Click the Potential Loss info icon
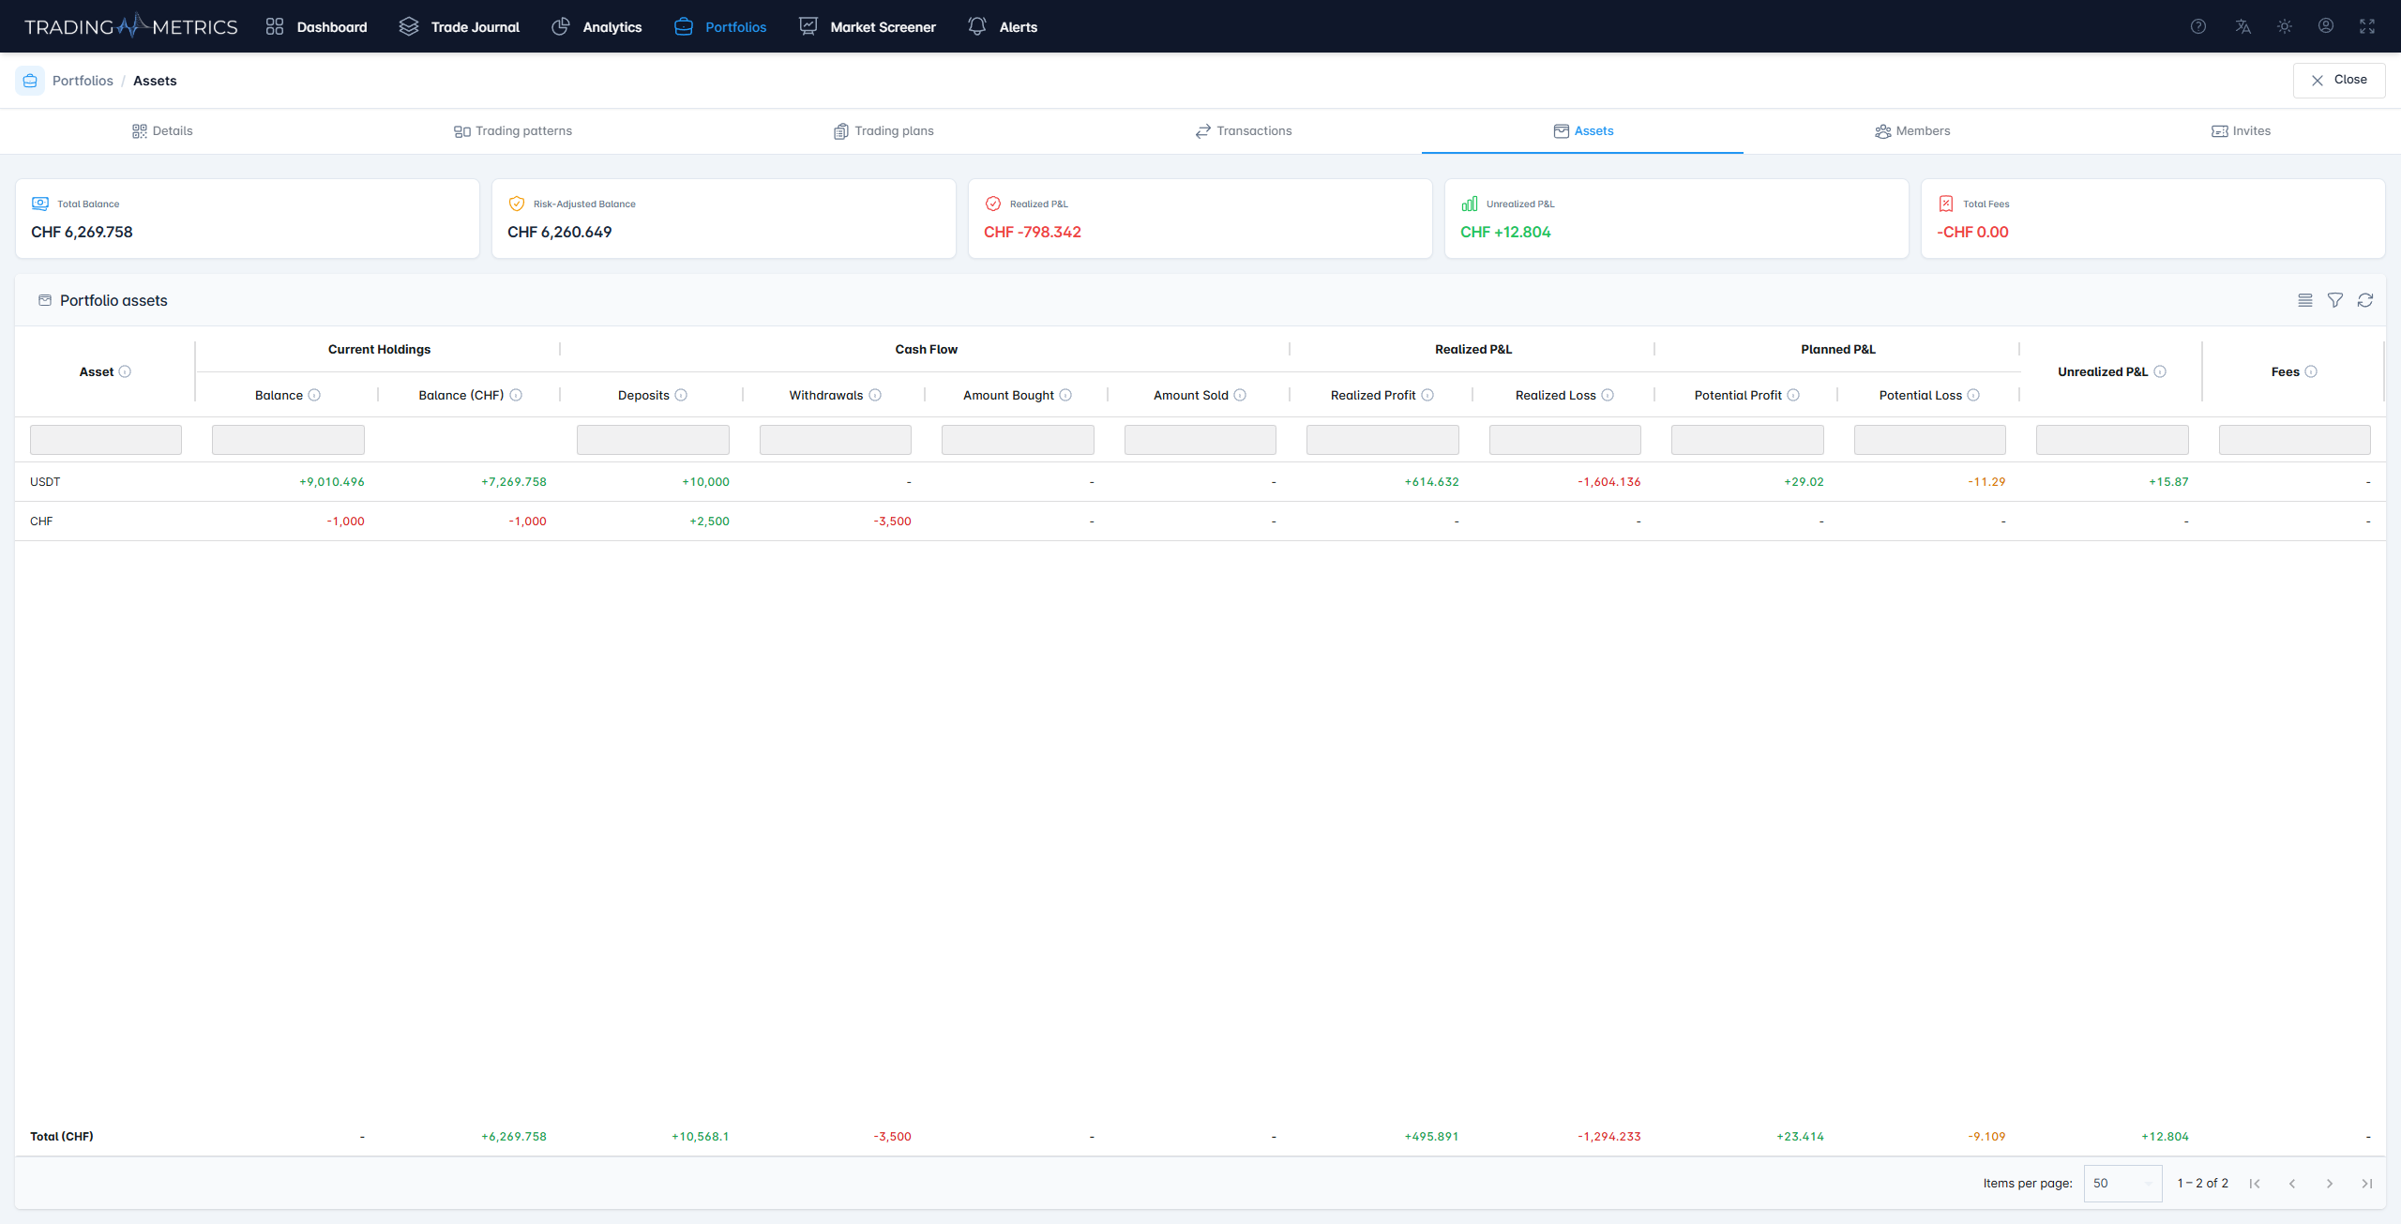 point(1973,395)
